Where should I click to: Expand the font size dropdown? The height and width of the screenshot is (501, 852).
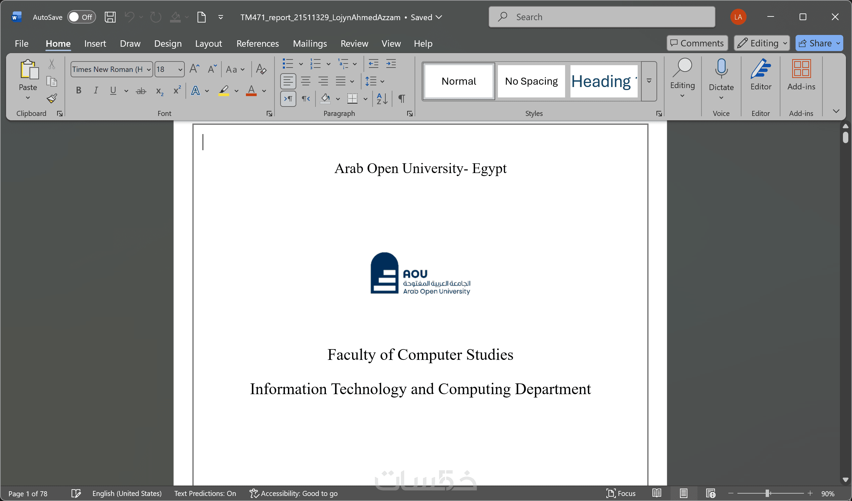(x=180, y=69)
